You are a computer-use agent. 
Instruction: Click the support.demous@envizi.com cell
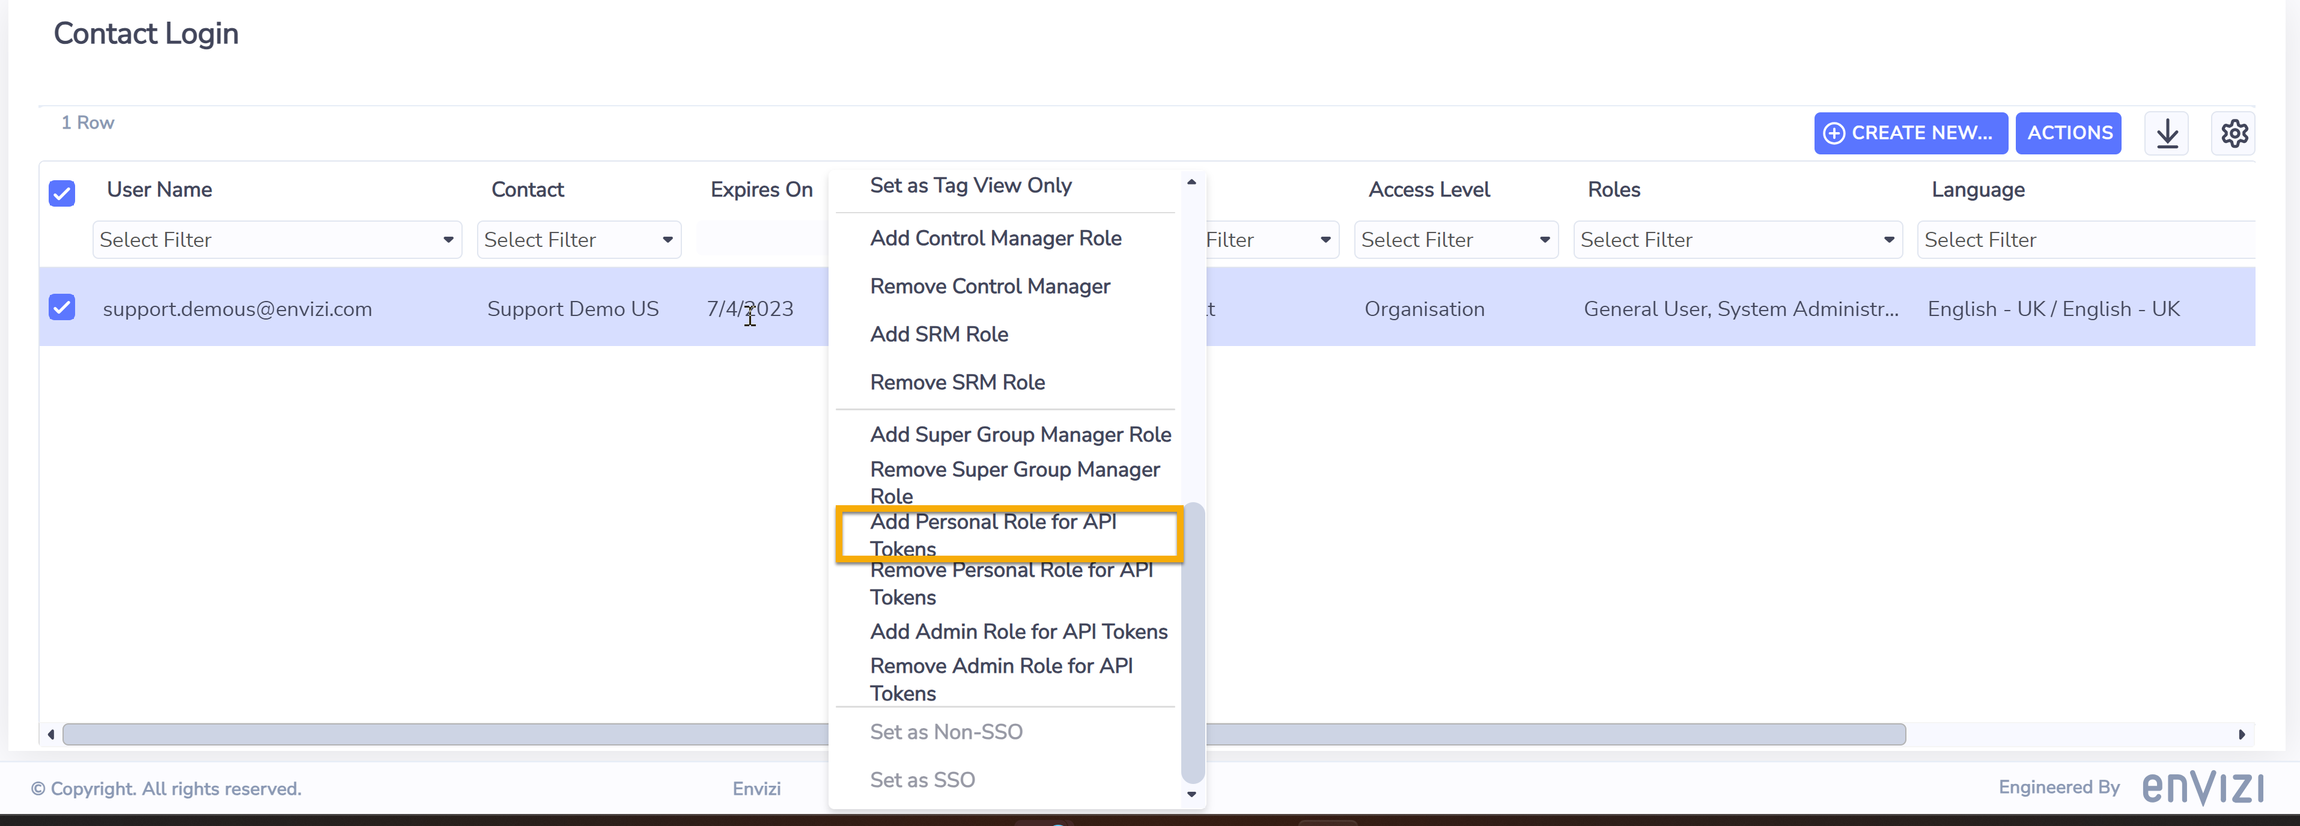point(237,309)
